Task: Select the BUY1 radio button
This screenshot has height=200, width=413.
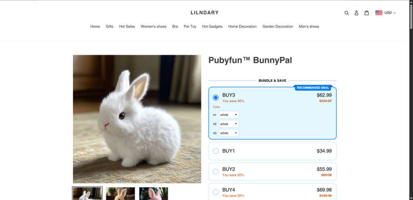Action: [216, 151]
